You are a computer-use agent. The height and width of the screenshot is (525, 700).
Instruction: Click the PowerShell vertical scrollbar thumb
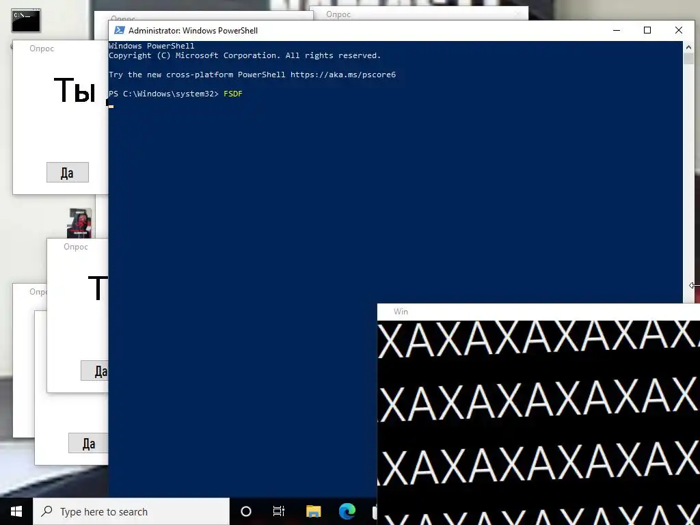point(688,59)
